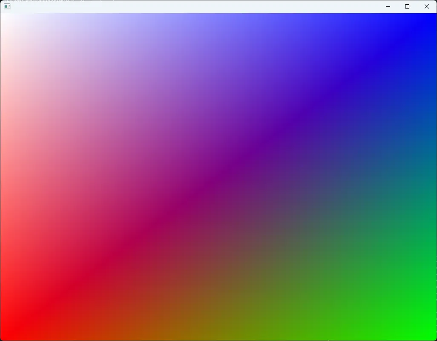Screen dimensions: 437x341
Task: Close the gradient window
Action: (x=427, y=6)
